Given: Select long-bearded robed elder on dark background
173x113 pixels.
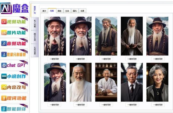Looking at the screenshot, I should (132, 36).
